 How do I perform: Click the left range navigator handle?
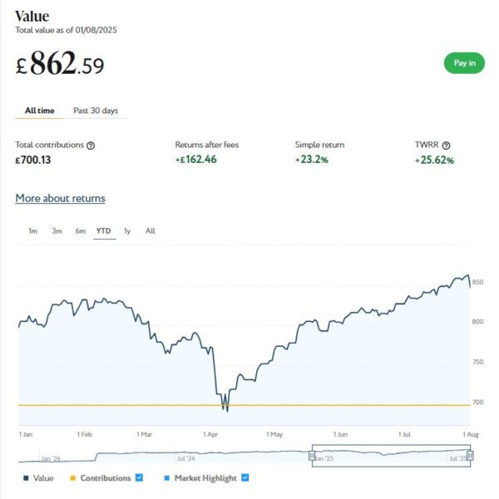coord(312,455)
